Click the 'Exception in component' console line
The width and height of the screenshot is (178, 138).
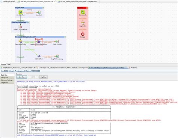coord(34,89)
